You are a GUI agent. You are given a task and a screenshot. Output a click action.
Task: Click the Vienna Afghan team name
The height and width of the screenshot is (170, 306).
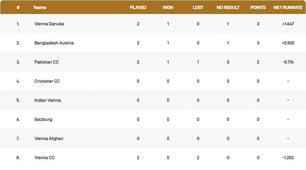(x=49, y=138)
